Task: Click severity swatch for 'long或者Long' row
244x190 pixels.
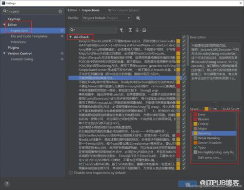Action: pos(178,49)
